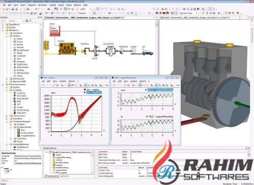The width and height of the screenshot is (254, 185).
Task: Click the Save icon in main toolbar
Action: tap(12, 9)
